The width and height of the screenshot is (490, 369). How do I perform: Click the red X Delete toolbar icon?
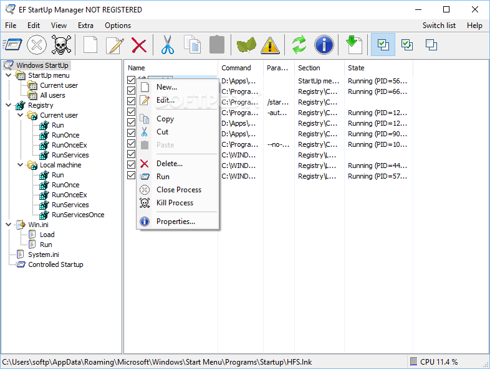coord(139,45)
